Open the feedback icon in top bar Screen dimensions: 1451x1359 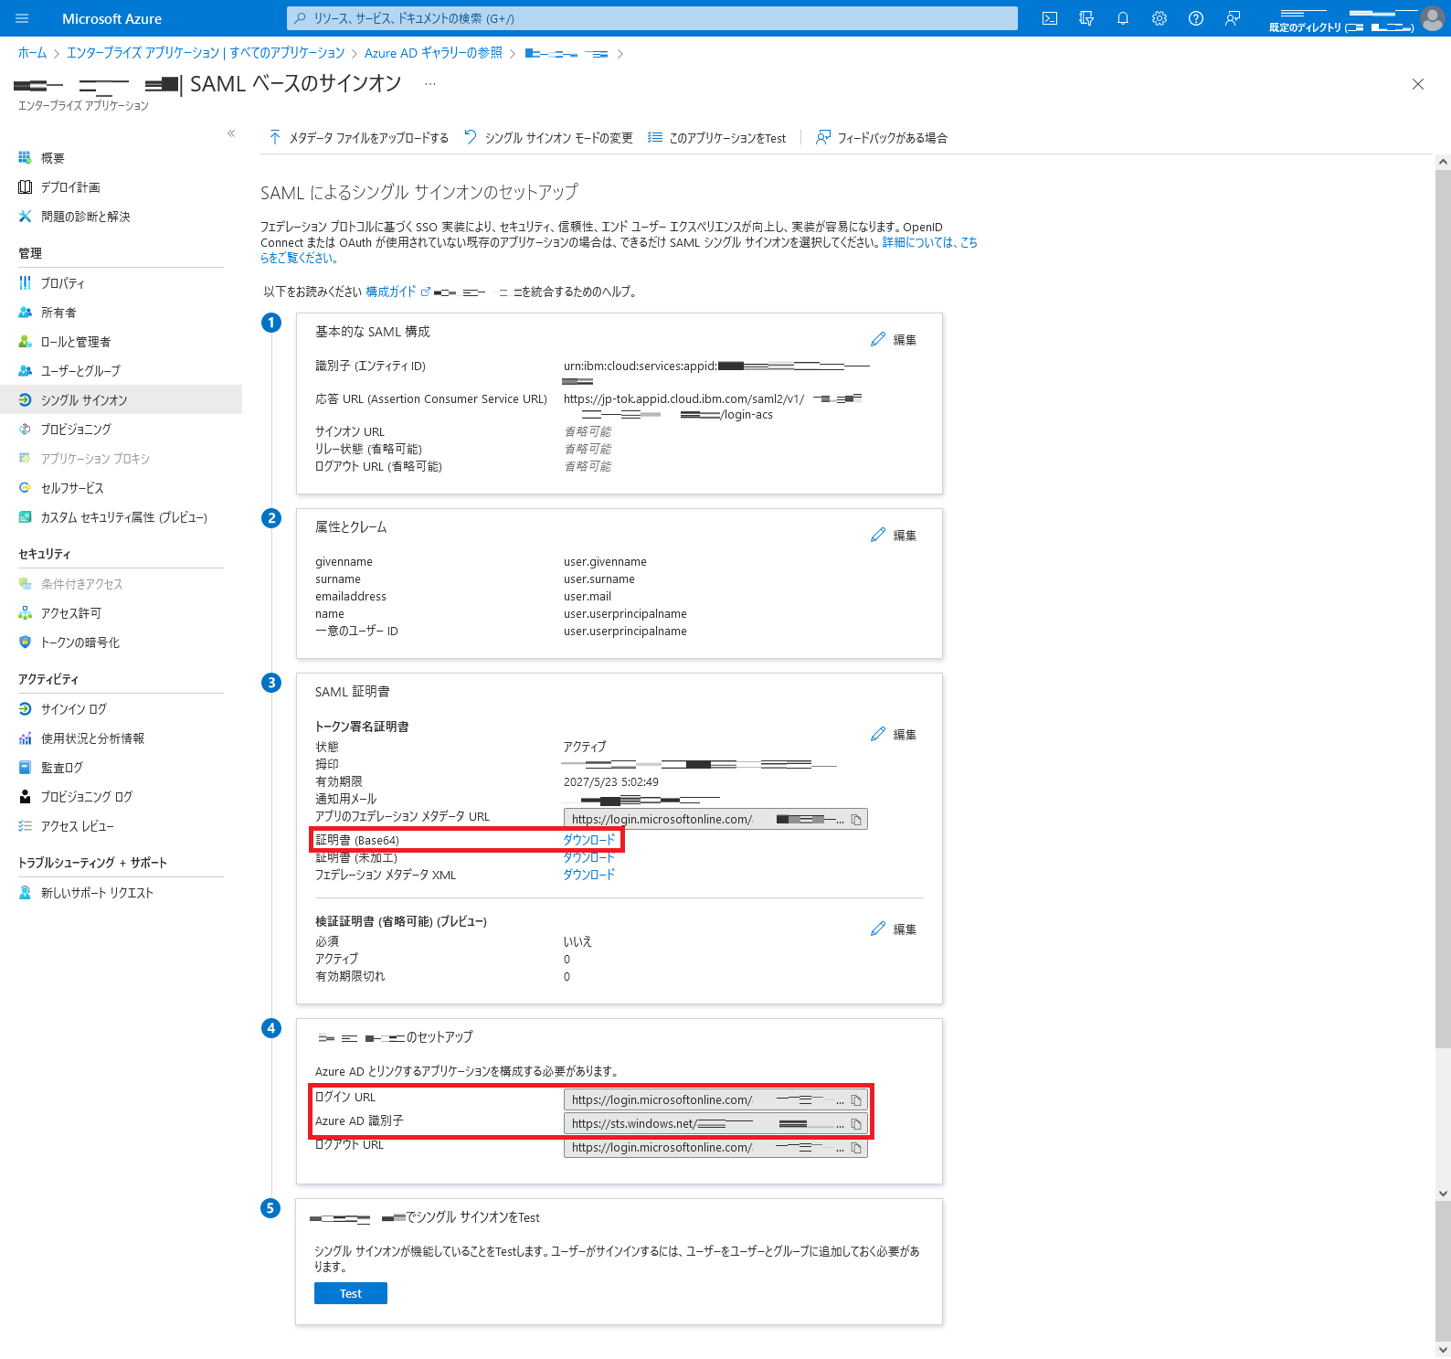click(x=1233, y=18)
